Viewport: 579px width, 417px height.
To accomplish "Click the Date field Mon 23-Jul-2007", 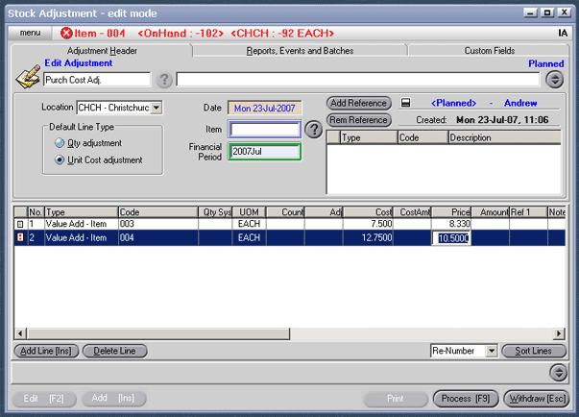I will [x=264, y=109].
